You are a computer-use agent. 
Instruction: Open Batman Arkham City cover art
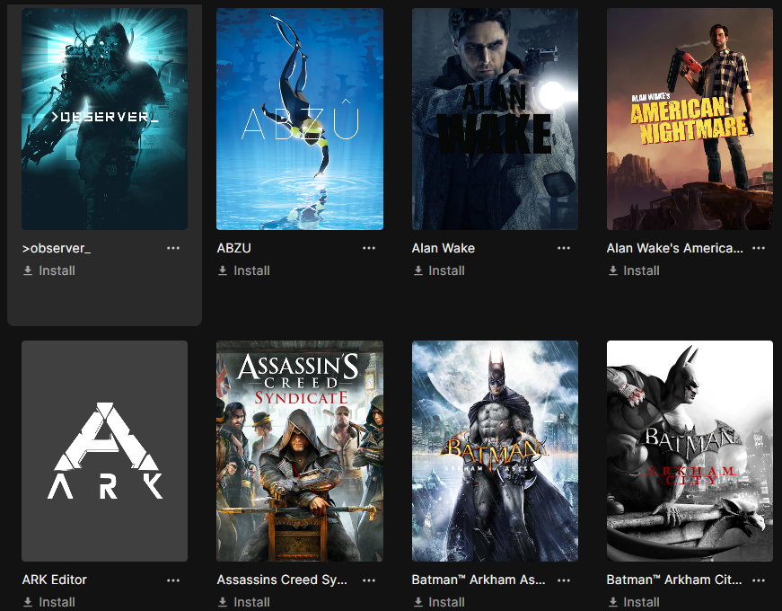click(x=690, y=451)
